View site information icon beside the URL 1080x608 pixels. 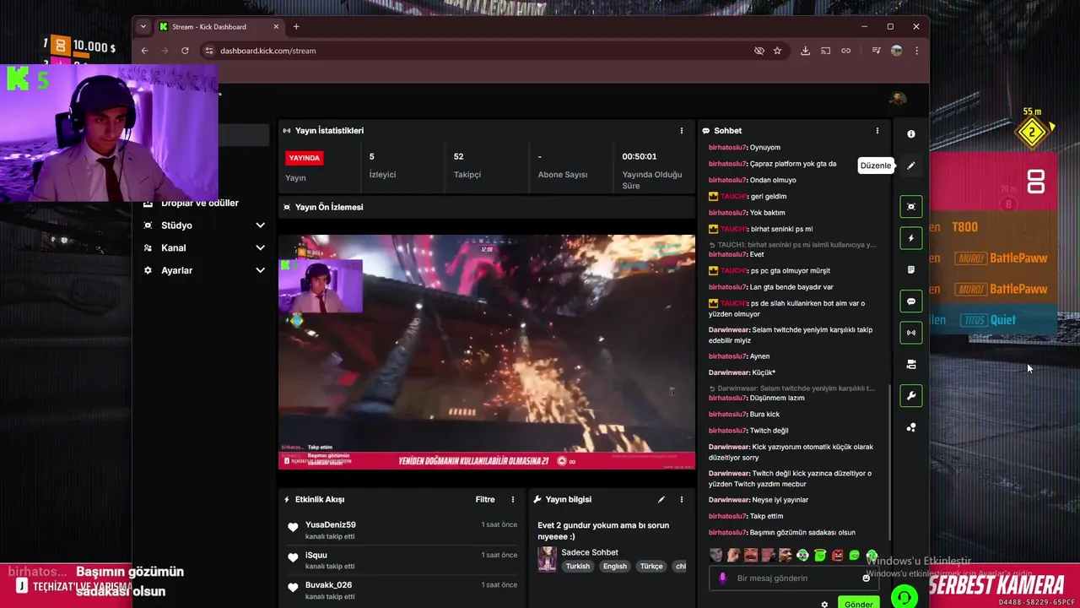click(x=209, y=51)
